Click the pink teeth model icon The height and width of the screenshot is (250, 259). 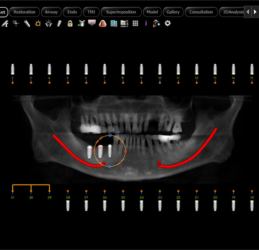coord(102,23)
